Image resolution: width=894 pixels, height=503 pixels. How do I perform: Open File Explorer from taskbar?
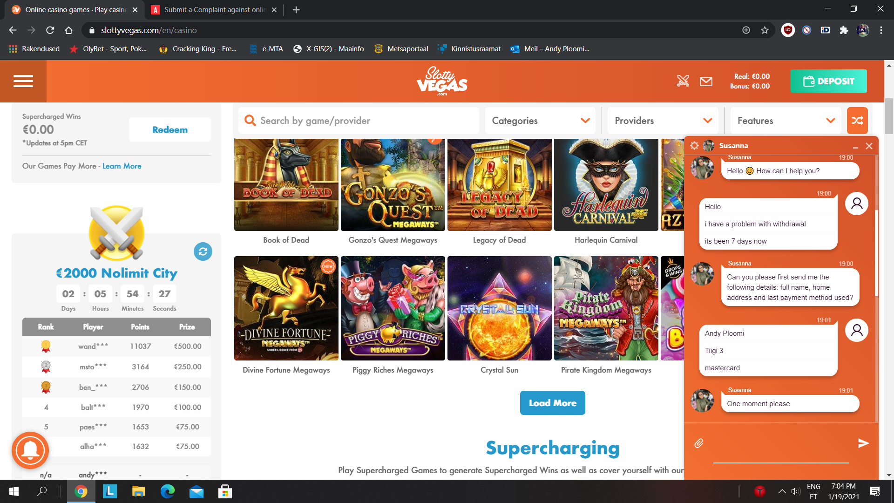click(x=139, y=491)
